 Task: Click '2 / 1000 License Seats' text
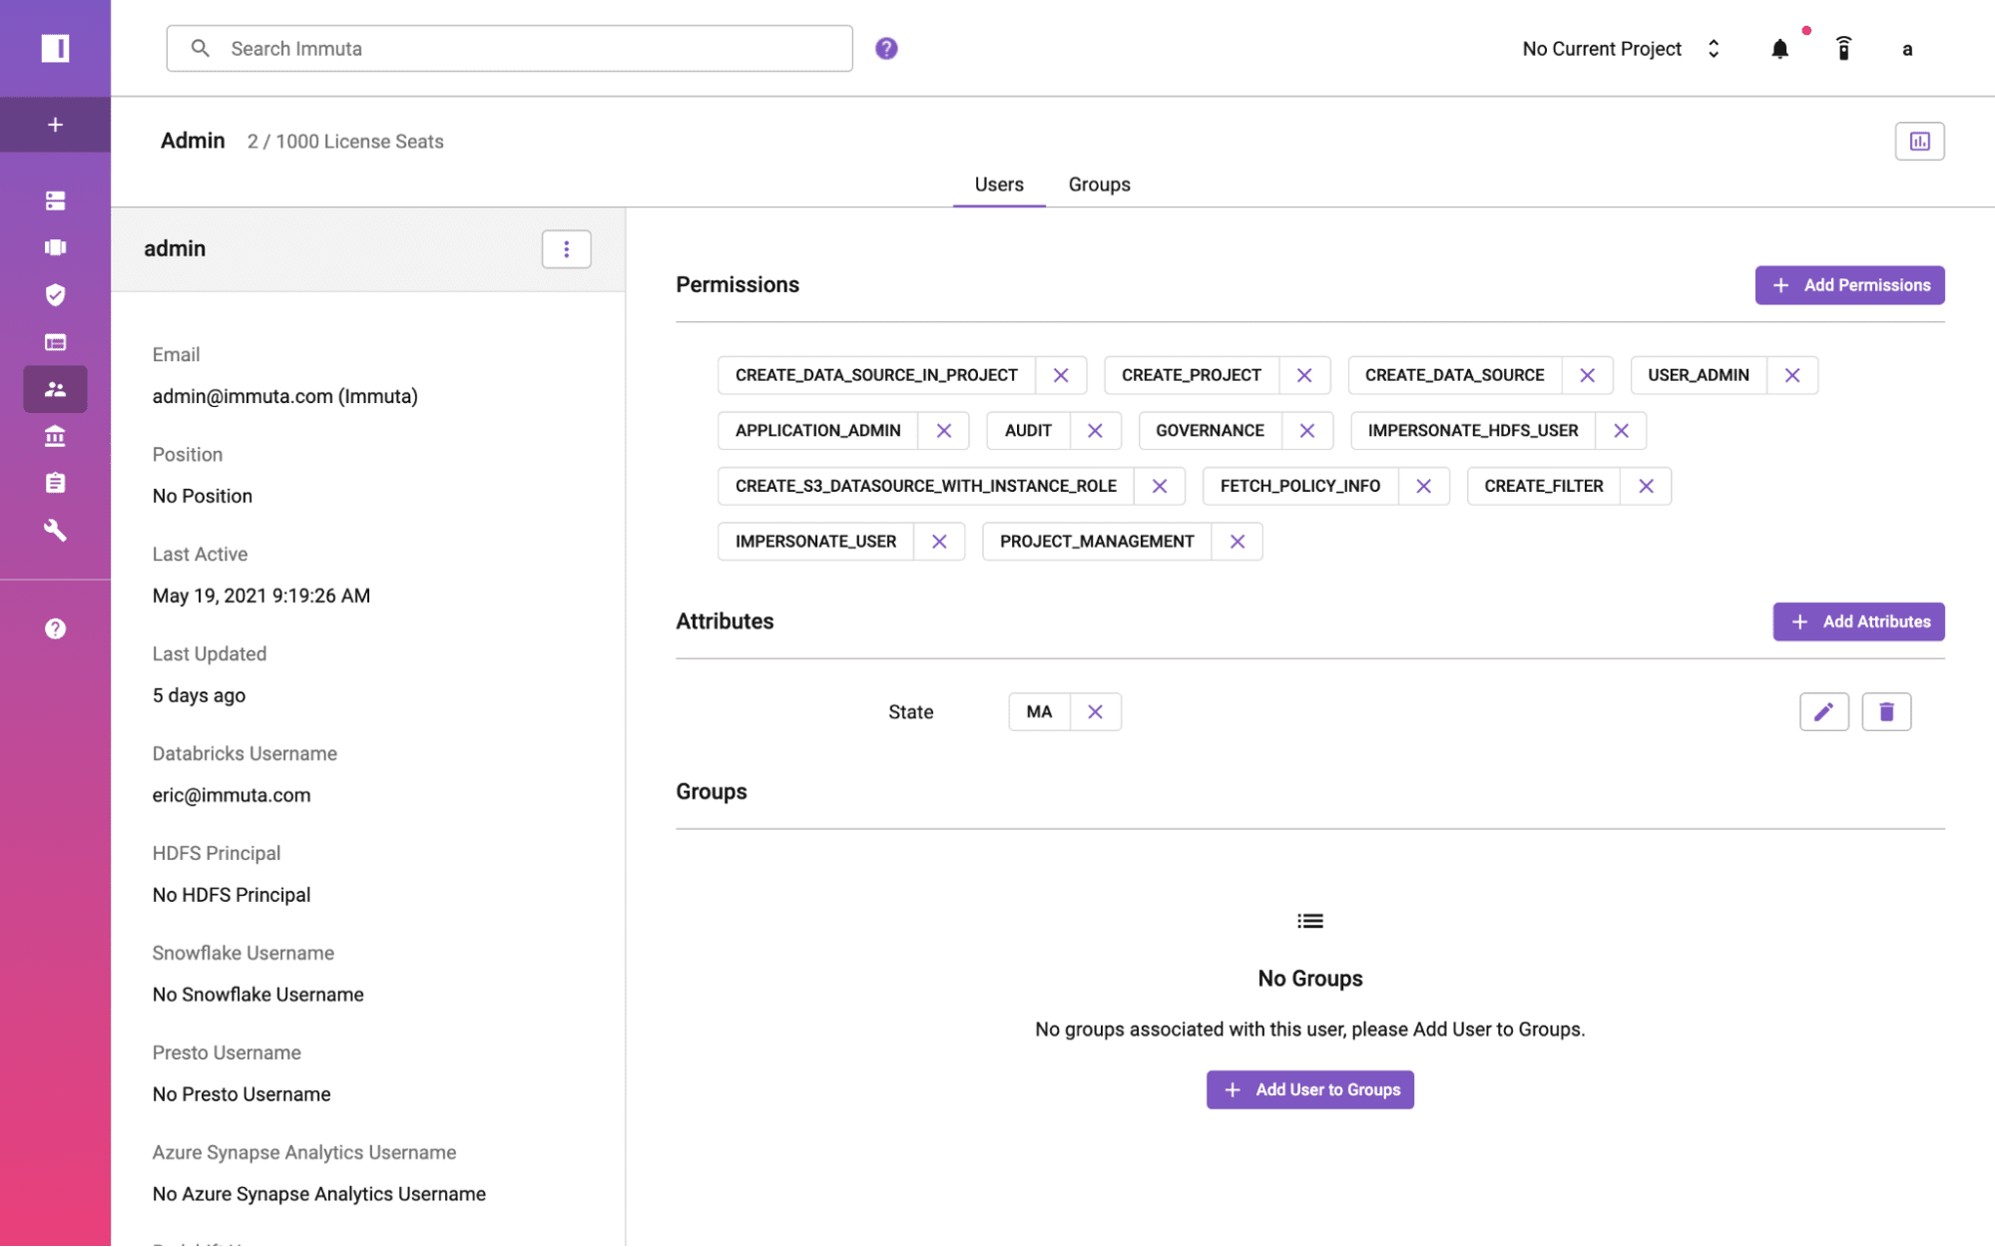pos(345,142)
